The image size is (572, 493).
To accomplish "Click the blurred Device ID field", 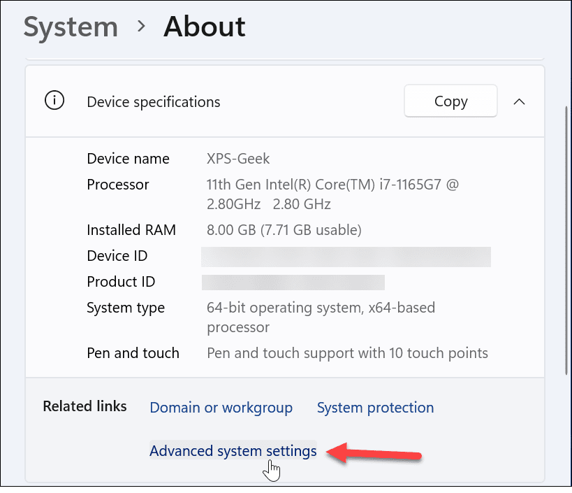I will coord(346,257).
